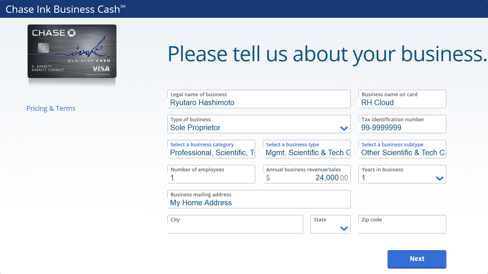Expand the Years in business dropdown
The height and width of the screenshot is (274, 488).
click(x=402, y=174)
